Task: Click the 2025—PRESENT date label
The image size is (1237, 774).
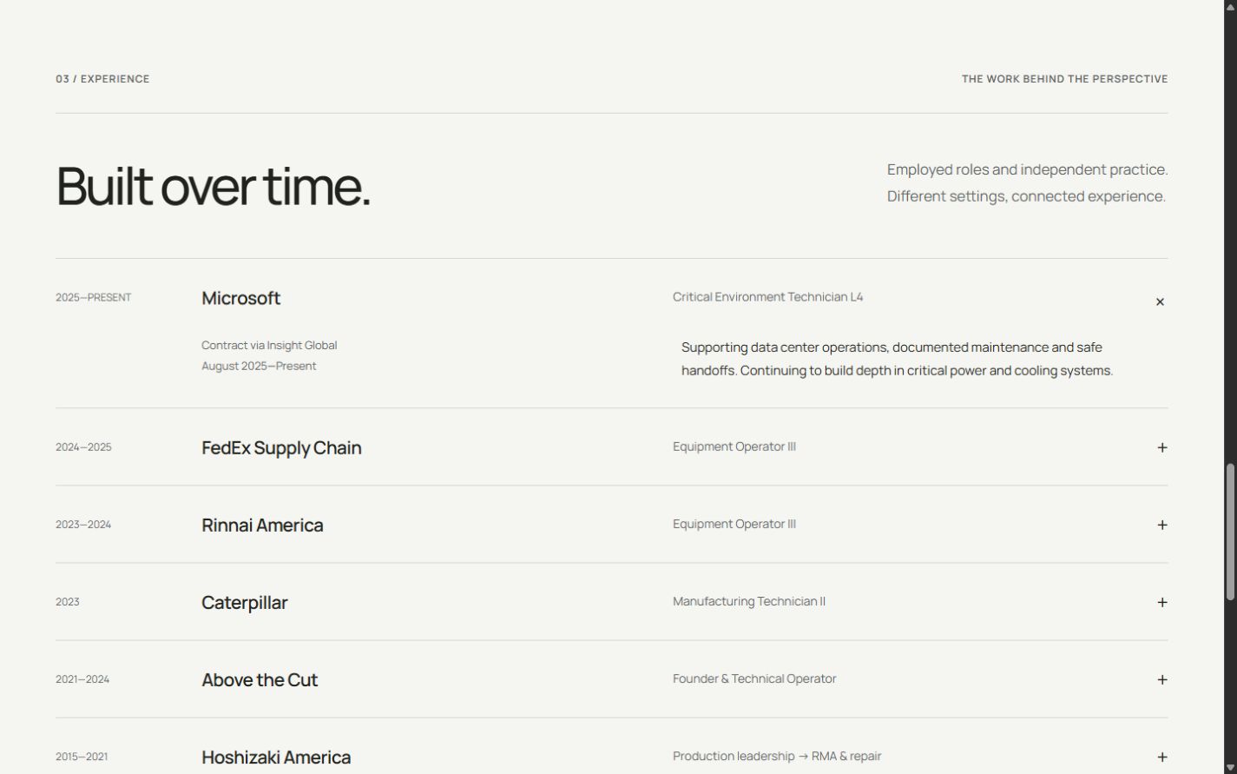Action: (93, 297)
